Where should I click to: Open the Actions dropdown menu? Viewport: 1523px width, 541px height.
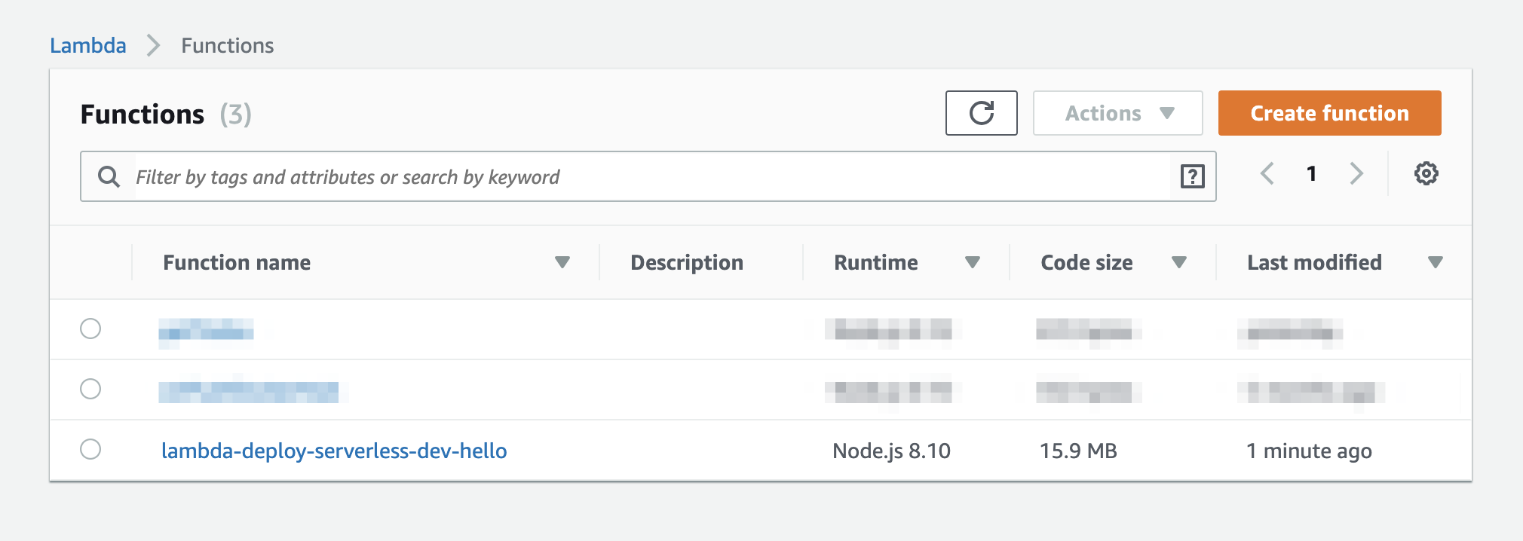(1117, 113)
